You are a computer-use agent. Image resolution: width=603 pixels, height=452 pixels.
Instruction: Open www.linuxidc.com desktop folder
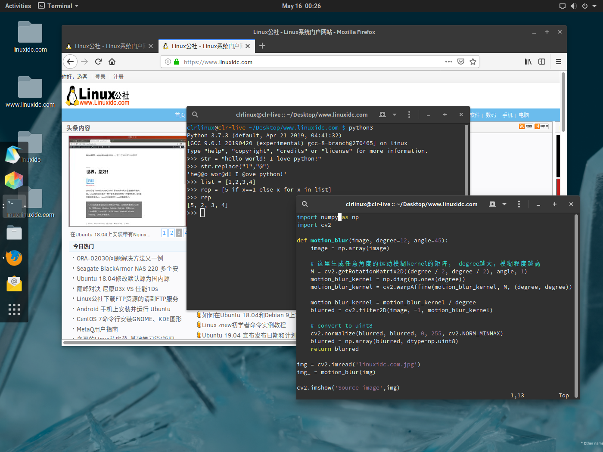[30, 92]
